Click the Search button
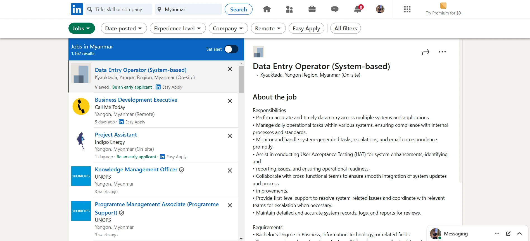 tap(239, 9)
